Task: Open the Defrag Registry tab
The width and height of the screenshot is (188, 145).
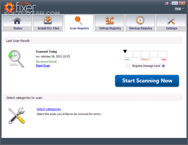Action: point(109,23)
